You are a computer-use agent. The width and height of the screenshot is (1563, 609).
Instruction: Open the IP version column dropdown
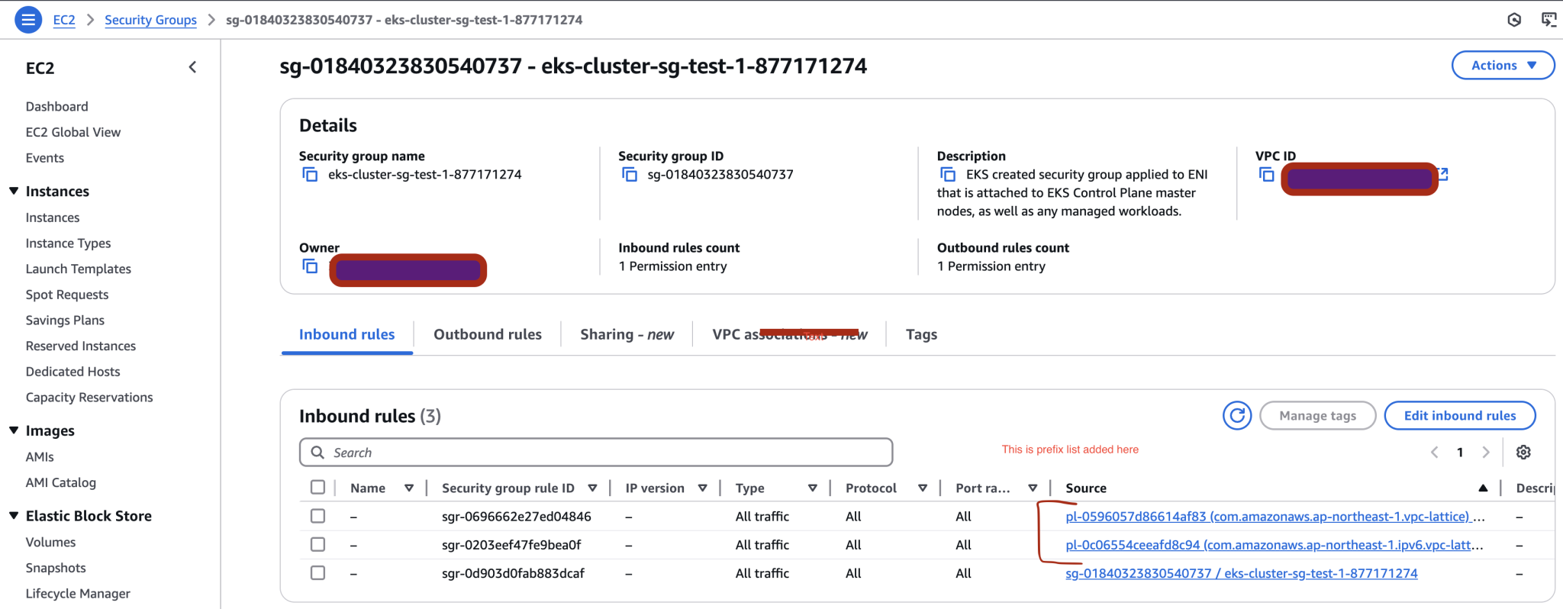tap(702, 488)
